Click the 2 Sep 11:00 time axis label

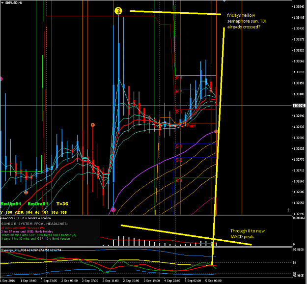(111, 281)
